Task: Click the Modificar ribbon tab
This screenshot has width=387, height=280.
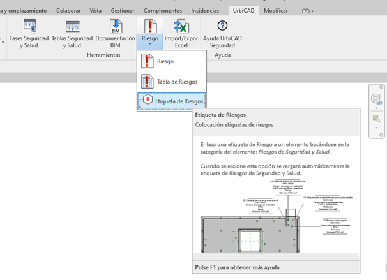Action: pos(276,11)
